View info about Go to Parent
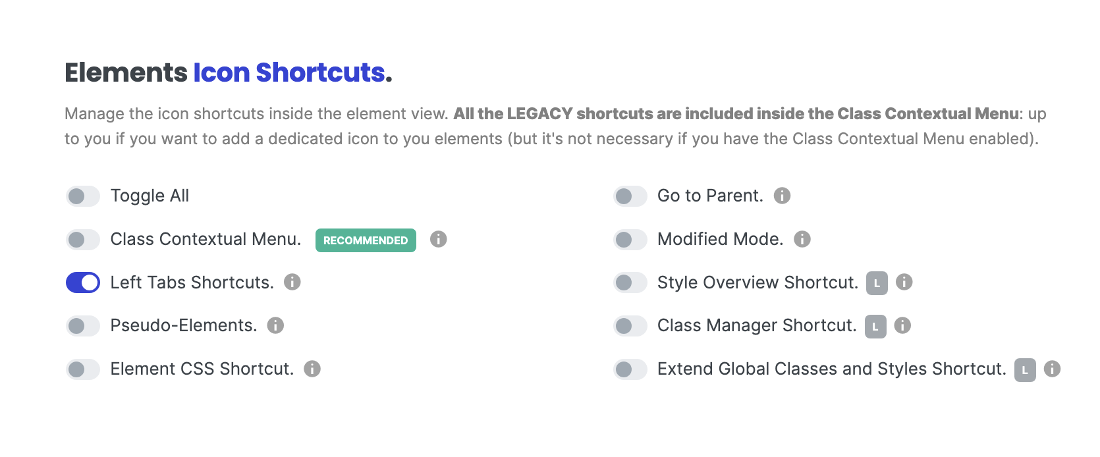 point(782,196)
